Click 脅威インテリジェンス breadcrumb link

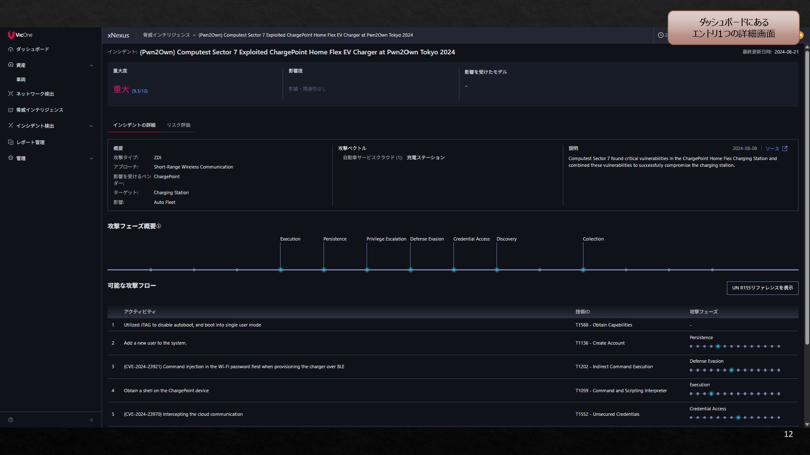(x=166, y=35)
